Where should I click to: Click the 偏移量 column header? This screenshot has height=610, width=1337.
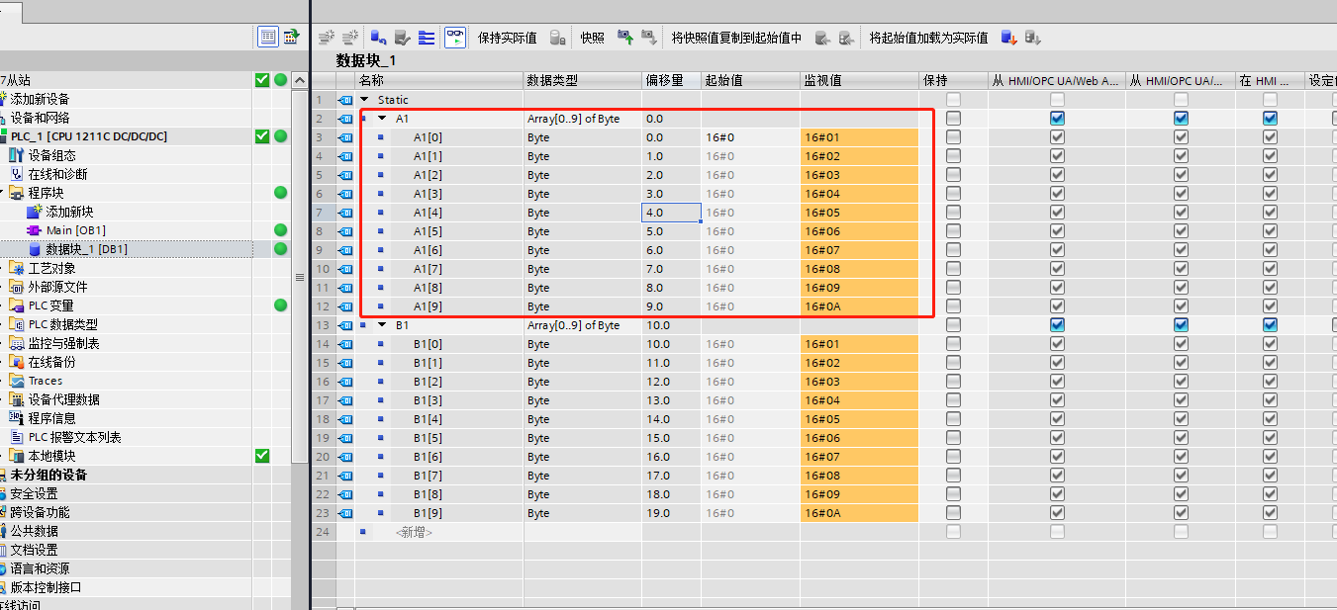pos(671,81)
